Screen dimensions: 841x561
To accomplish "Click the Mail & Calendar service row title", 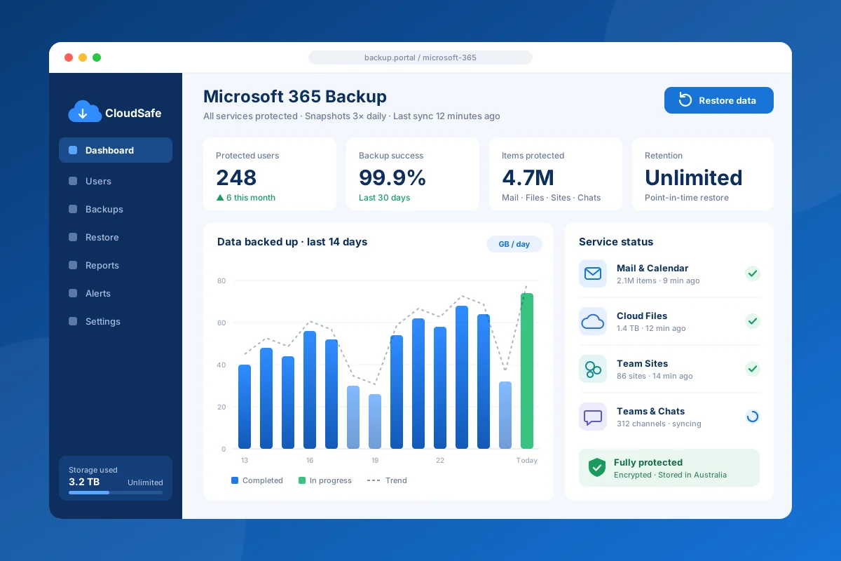I will (x=652, y=268).
